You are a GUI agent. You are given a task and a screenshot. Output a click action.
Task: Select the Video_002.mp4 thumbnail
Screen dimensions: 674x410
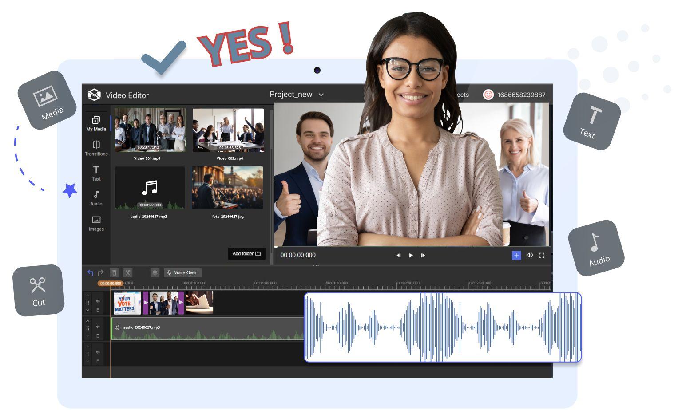[x=228, y=130]
